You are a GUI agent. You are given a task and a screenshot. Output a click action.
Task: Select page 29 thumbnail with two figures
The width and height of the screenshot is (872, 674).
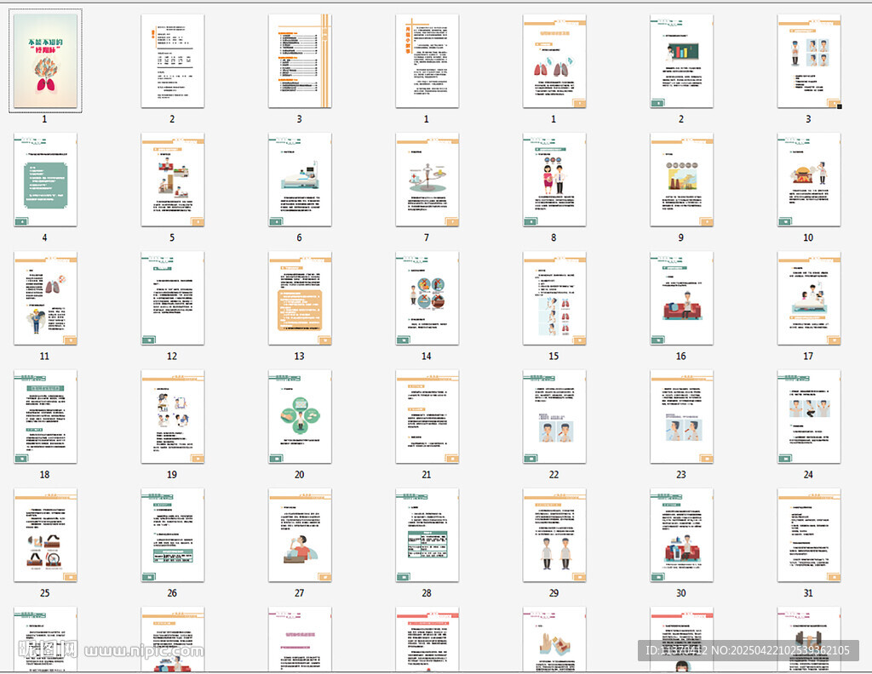point(554,534)
